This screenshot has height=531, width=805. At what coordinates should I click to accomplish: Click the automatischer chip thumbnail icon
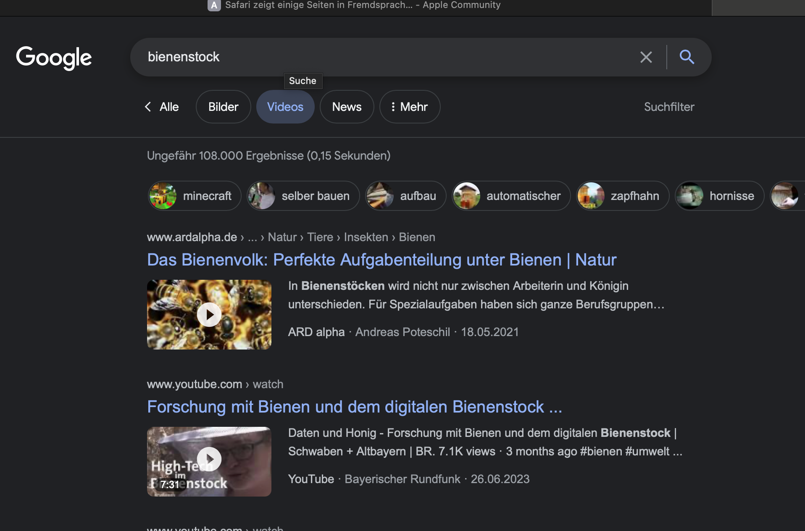[466, 196]
